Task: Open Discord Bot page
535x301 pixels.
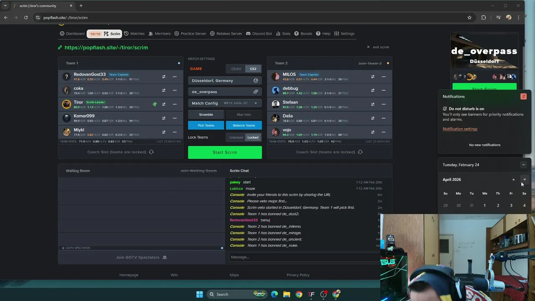Action: point(259,33)
